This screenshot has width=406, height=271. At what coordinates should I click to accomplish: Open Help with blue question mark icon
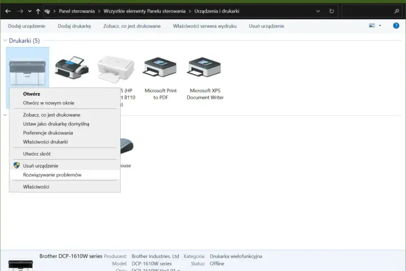[x=396, y=25]
